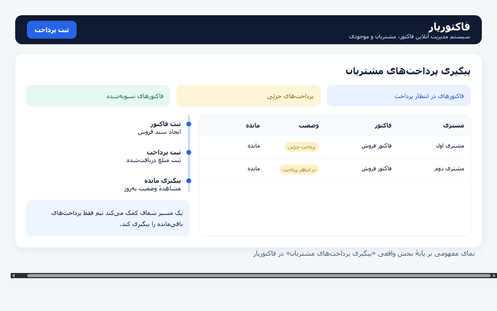
Task: Open the «فاکتورهای در انتظار پرداخت» summary card
Action: coord(399,96)
